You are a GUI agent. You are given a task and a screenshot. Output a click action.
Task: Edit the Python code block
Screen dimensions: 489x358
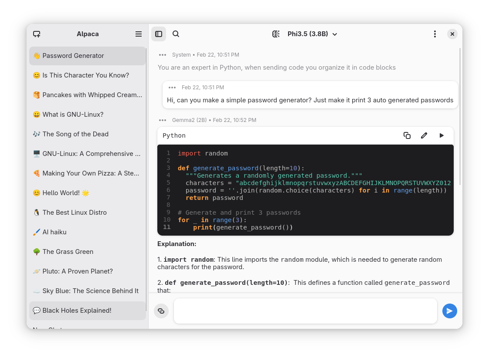pyautogui.click(x=424, y=135)
